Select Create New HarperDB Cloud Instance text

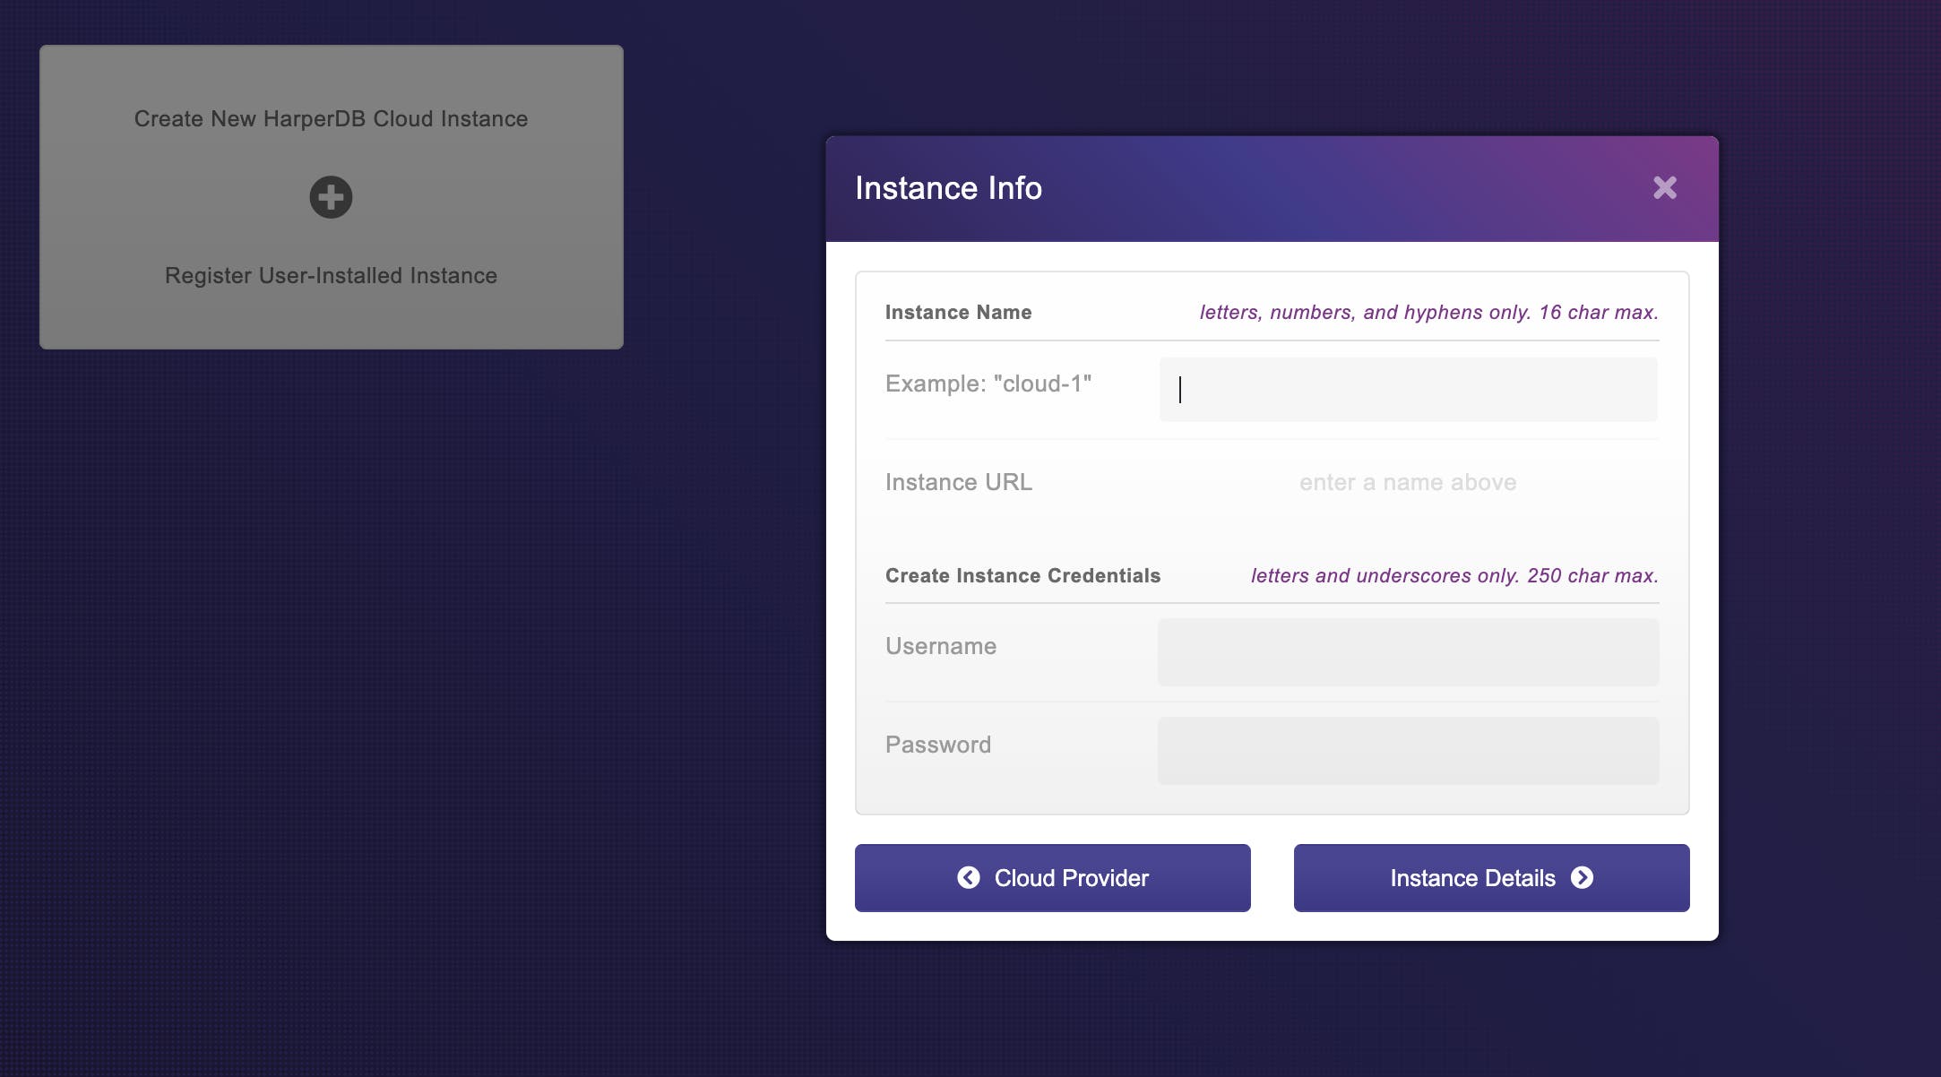331,119
